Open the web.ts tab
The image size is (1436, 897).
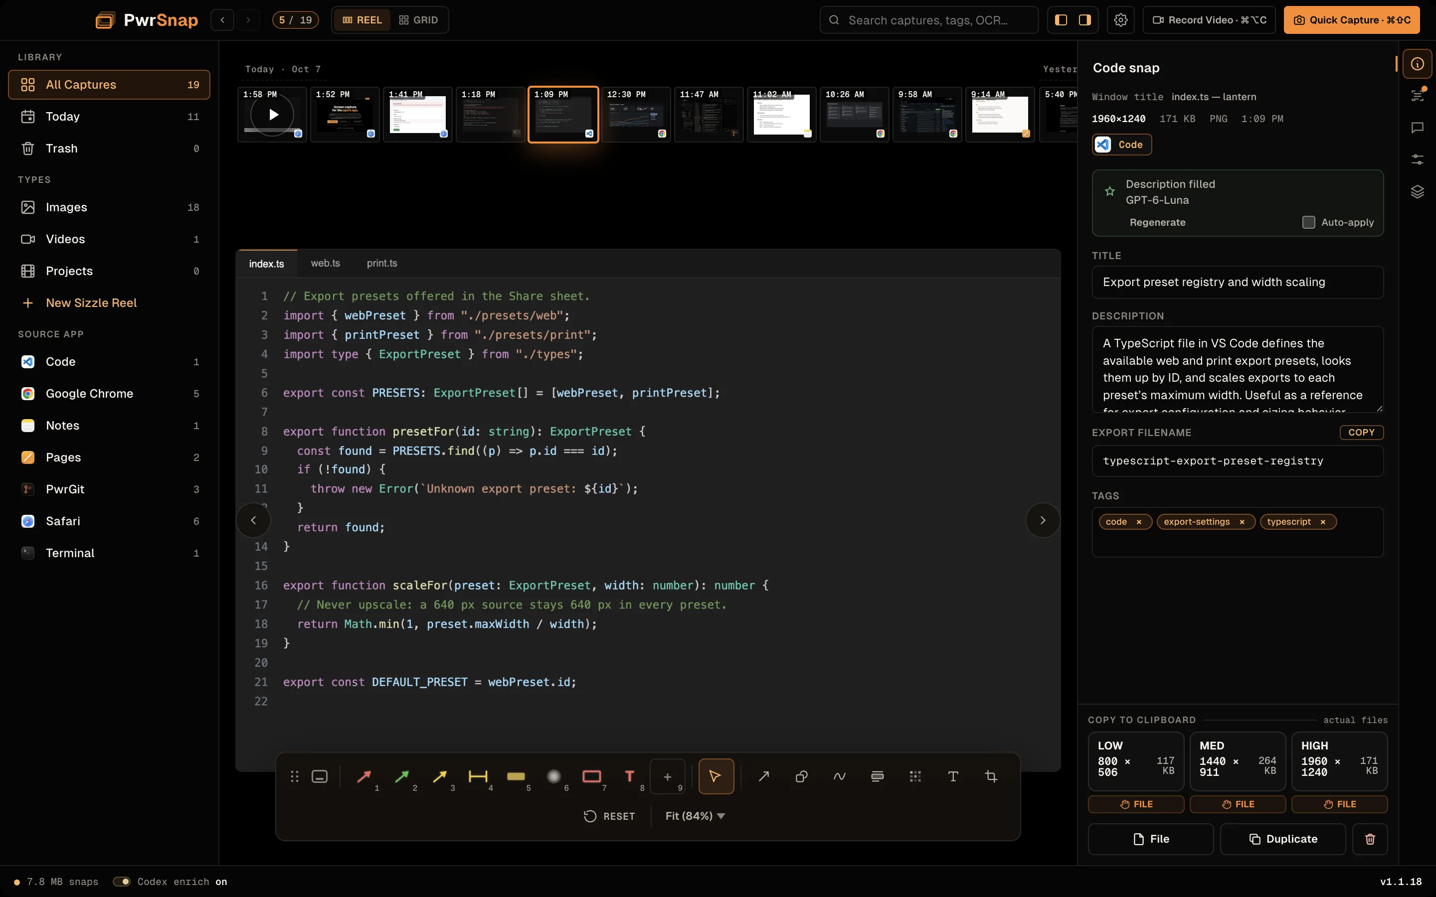[x=325, y=264]
